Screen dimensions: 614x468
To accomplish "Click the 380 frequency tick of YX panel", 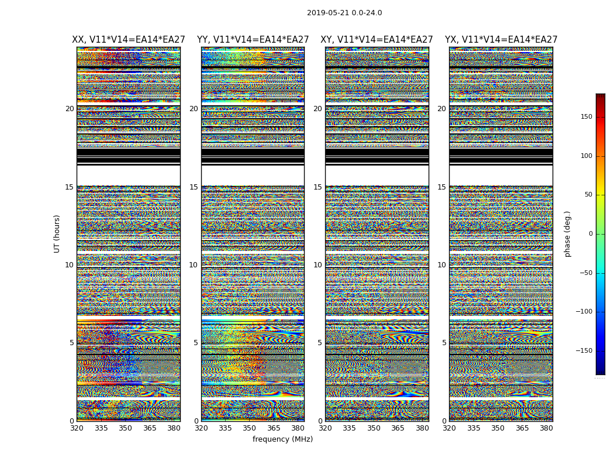I will pos(546,428).
